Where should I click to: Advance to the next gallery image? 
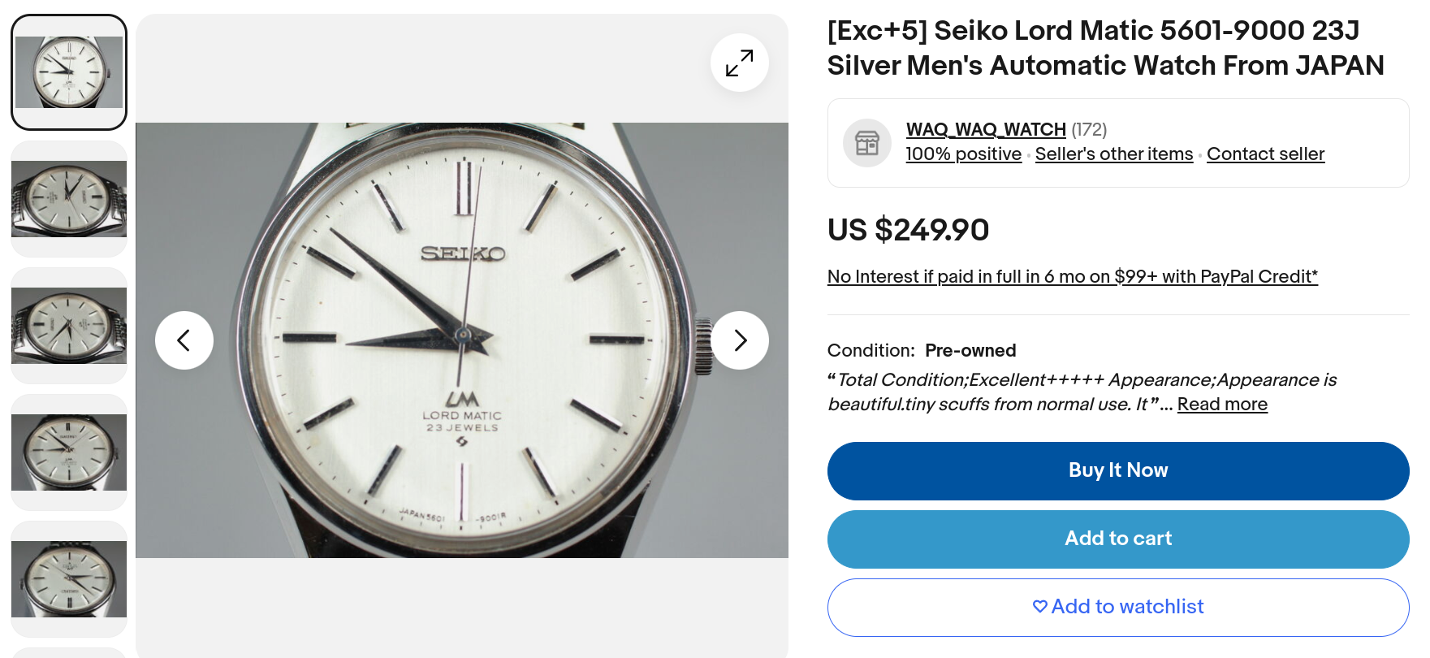click(739, 340)
